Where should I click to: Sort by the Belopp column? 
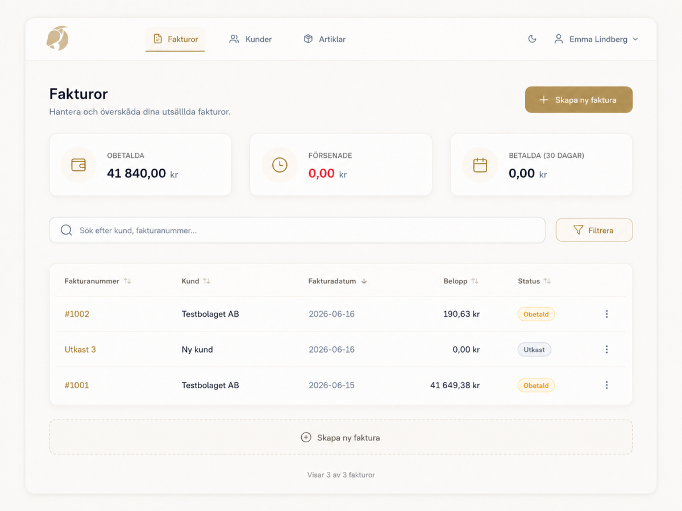click(x=461, y=281)
